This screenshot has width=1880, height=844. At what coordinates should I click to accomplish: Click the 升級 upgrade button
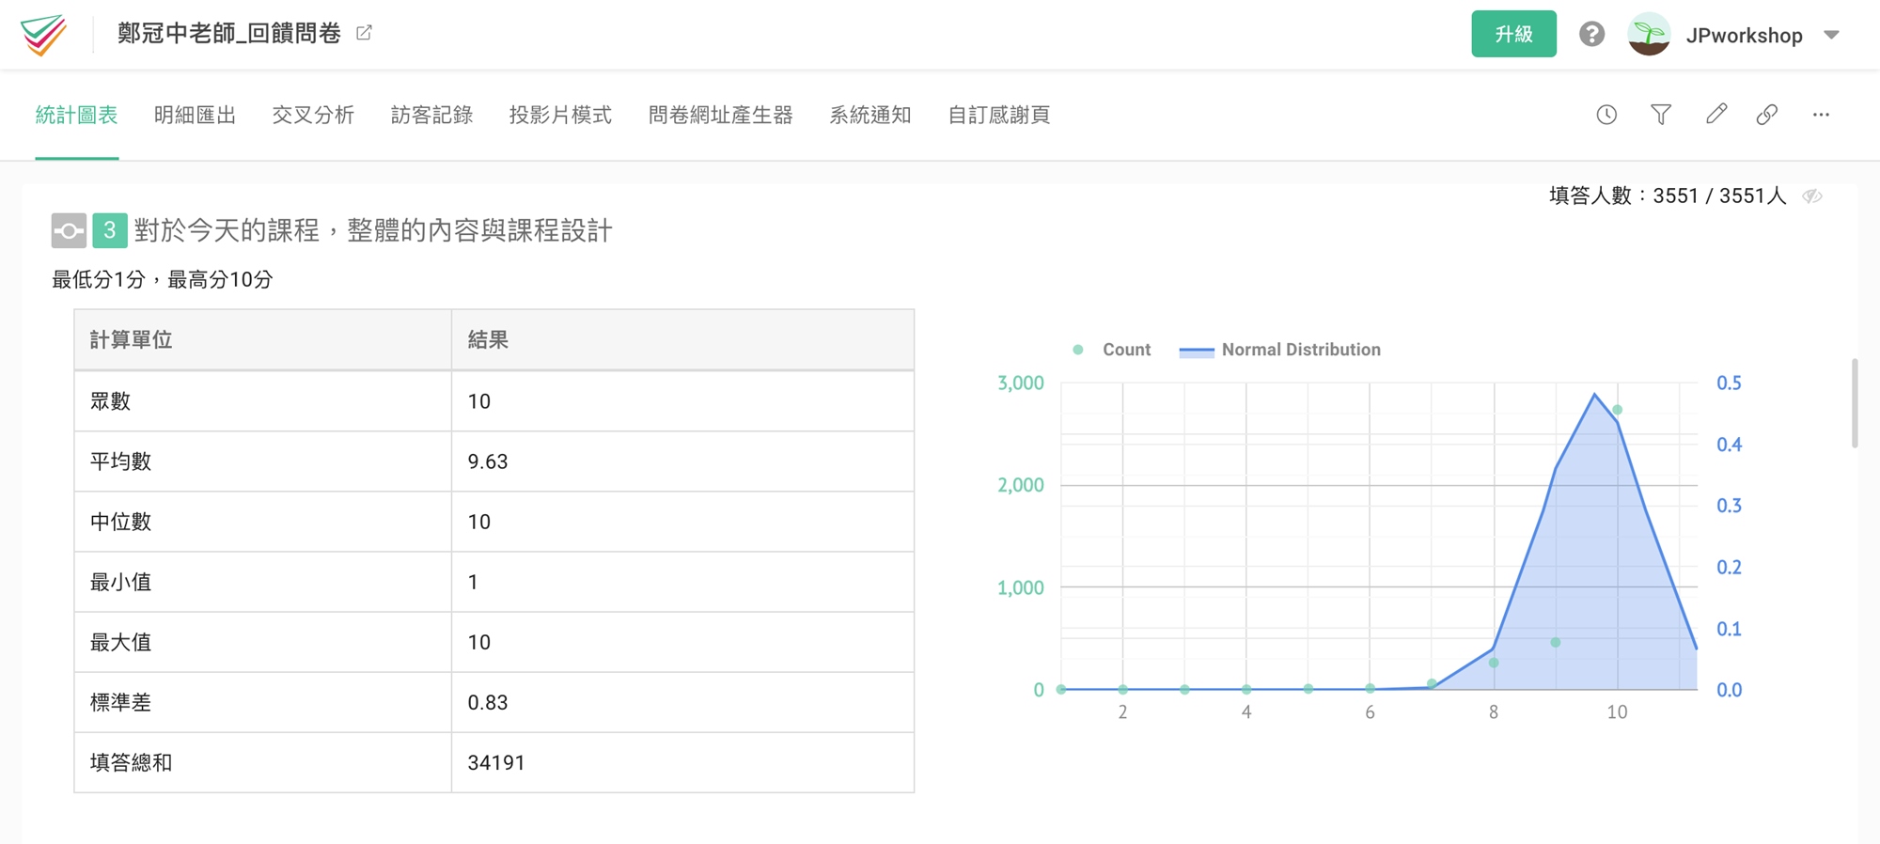pyautogui.click(x=1513, y=35)
